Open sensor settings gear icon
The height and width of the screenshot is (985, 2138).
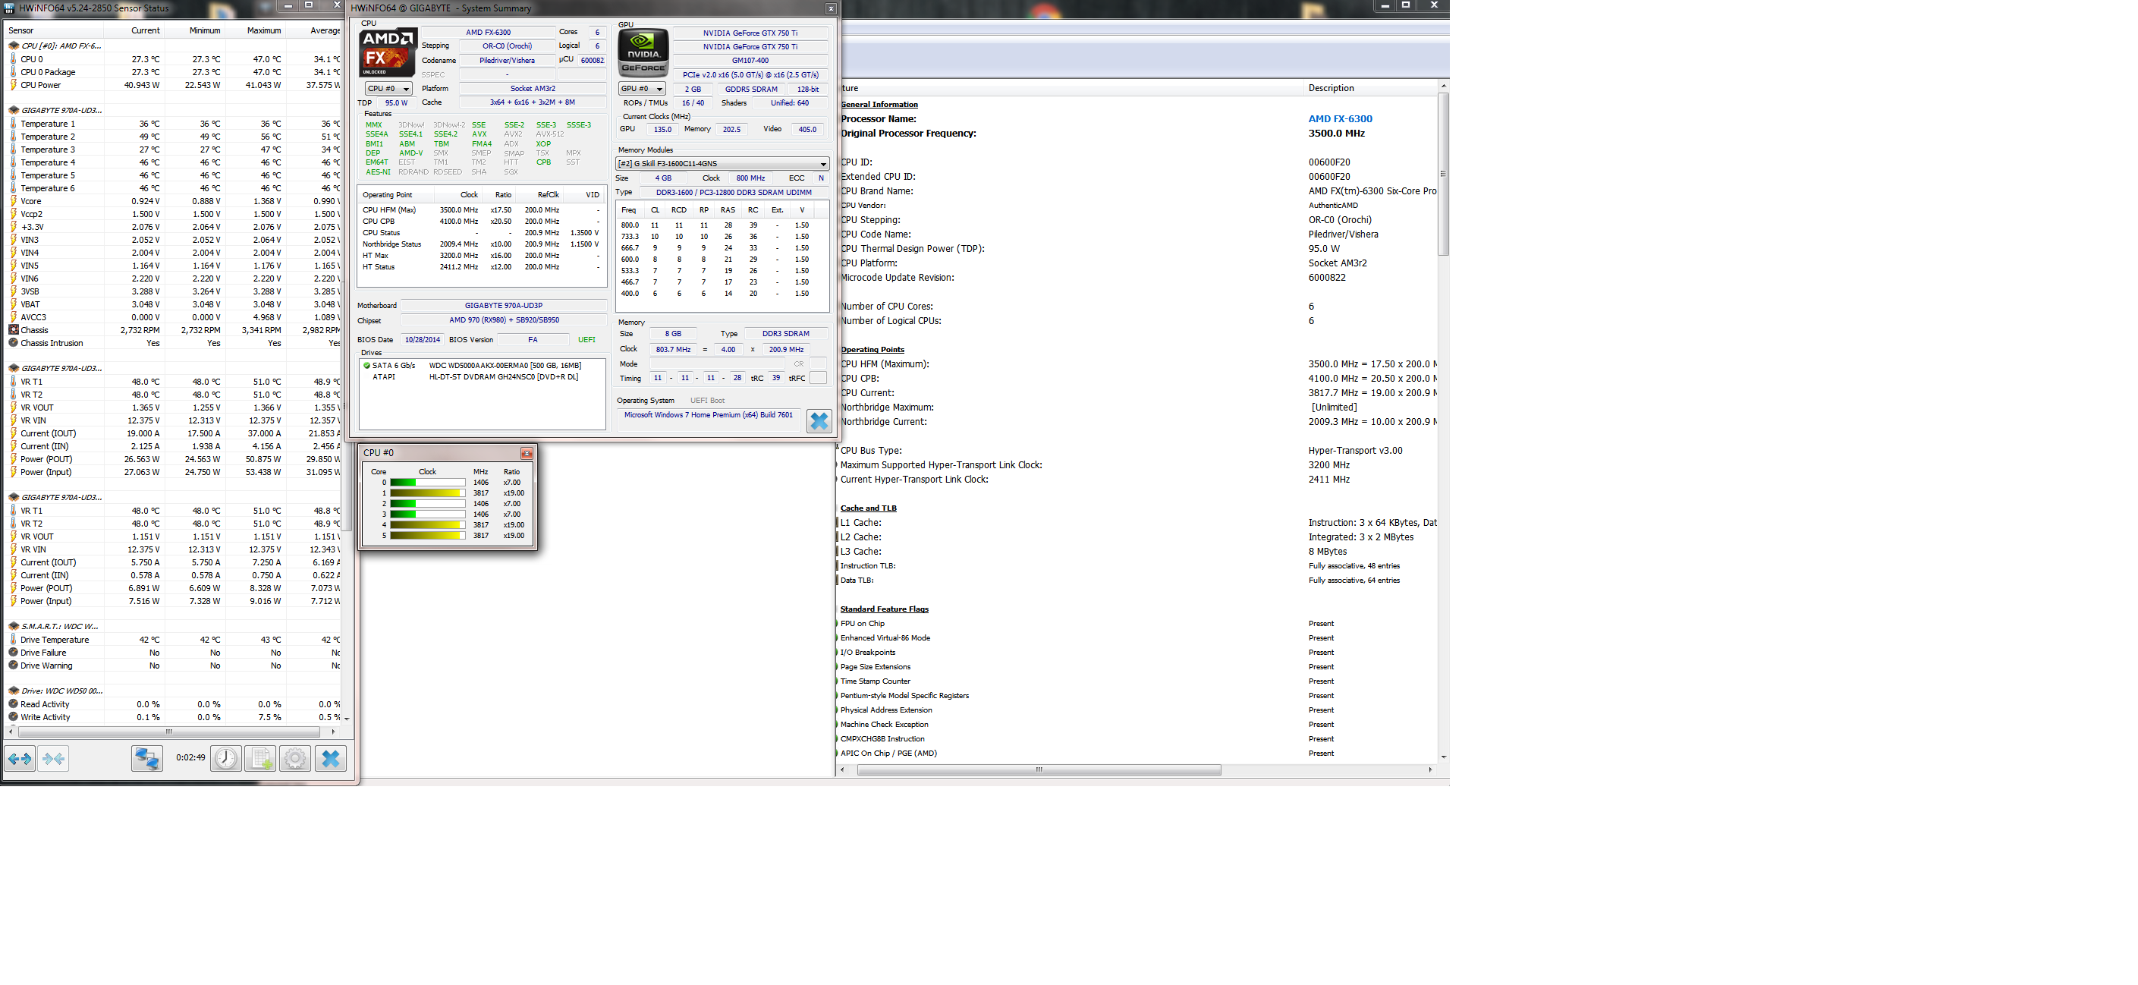click(x=294, y=758)
